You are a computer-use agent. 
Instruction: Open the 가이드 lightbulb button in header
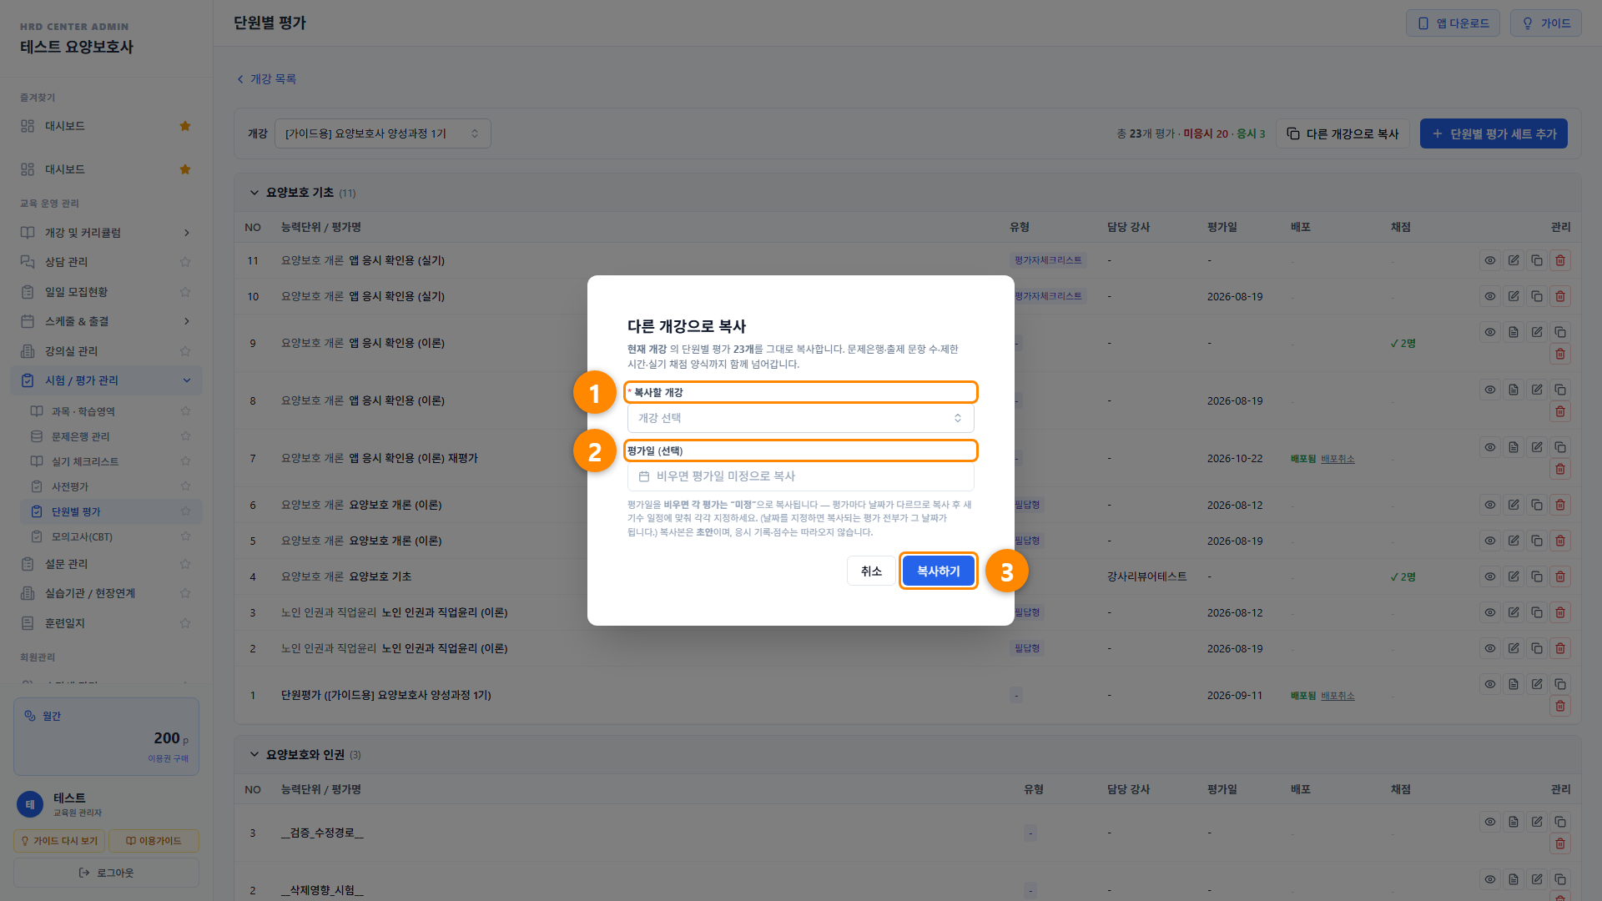click(1545, 23)
